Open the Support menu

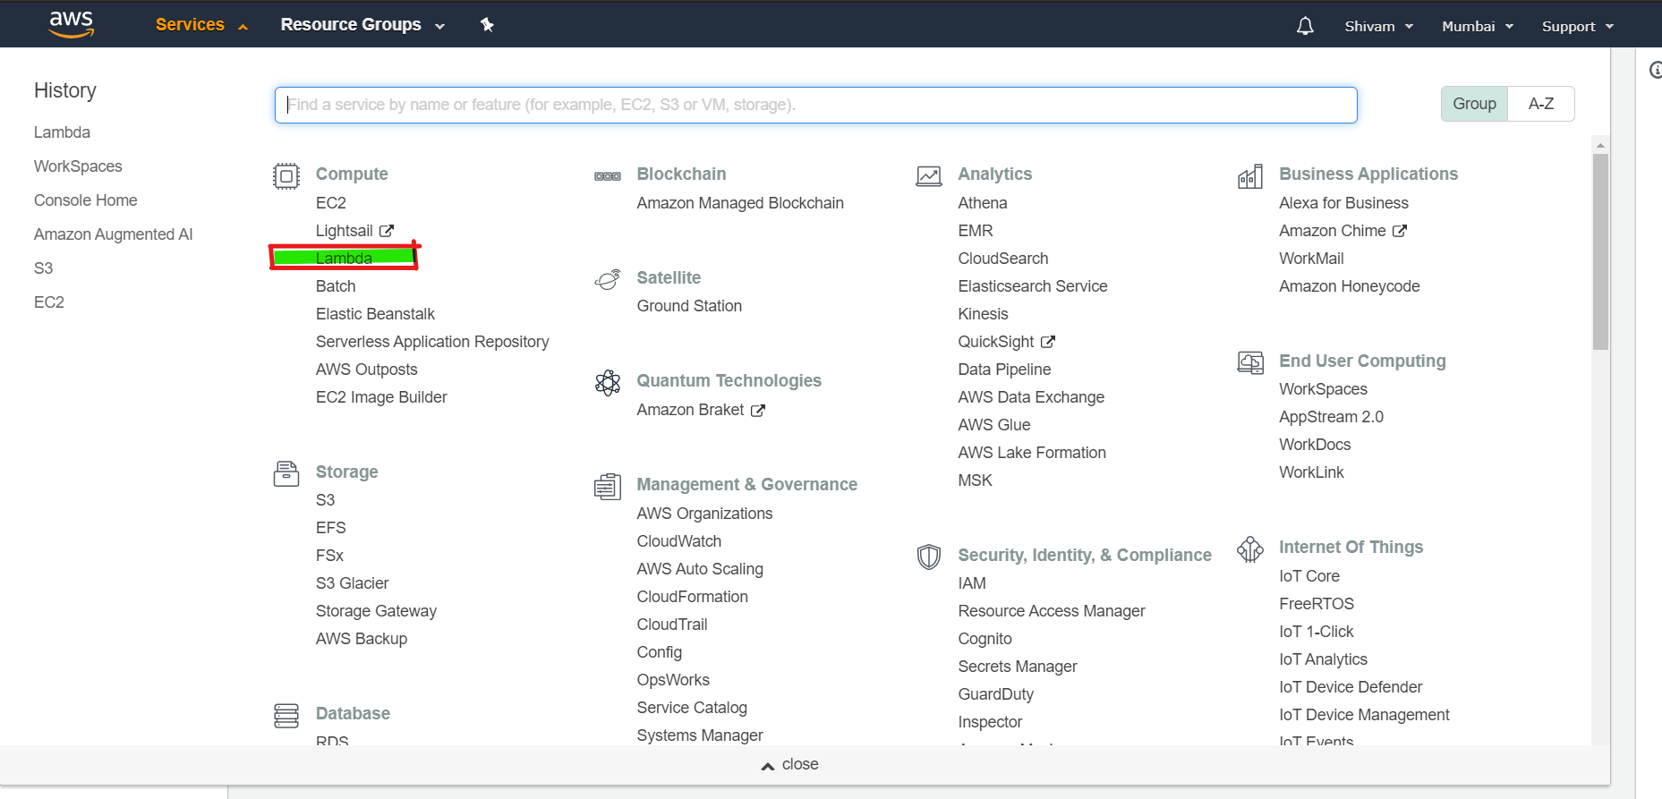1577,26
